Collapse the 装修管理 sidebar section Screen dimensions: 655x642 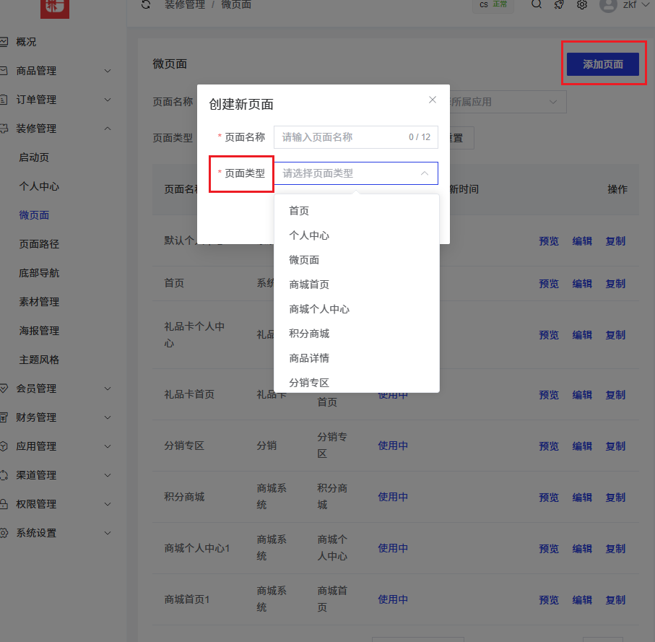click(108, 129)
